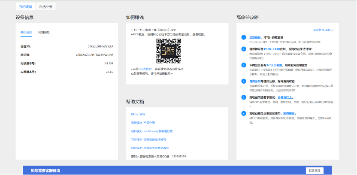Click the 设备SN: label
This screenshot has height=175, width=357.
click(26, 46)
